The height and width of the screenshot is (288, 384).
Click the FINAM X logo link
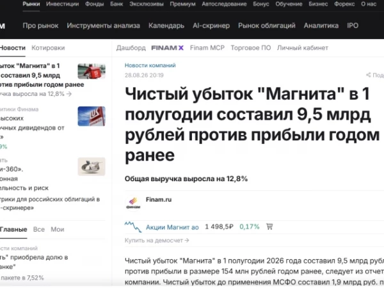167,48
